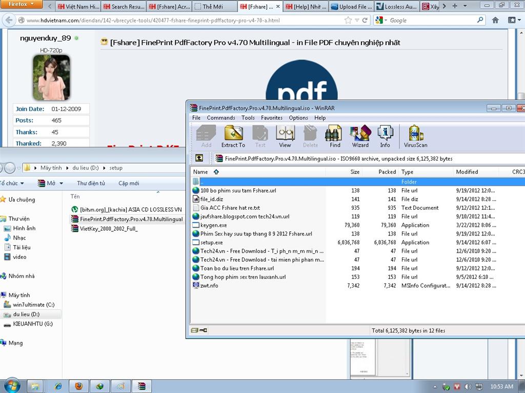525x393 pixels.
Task: Click the Thư điện tử button in Explorer
Action: [x=91, y=183]
